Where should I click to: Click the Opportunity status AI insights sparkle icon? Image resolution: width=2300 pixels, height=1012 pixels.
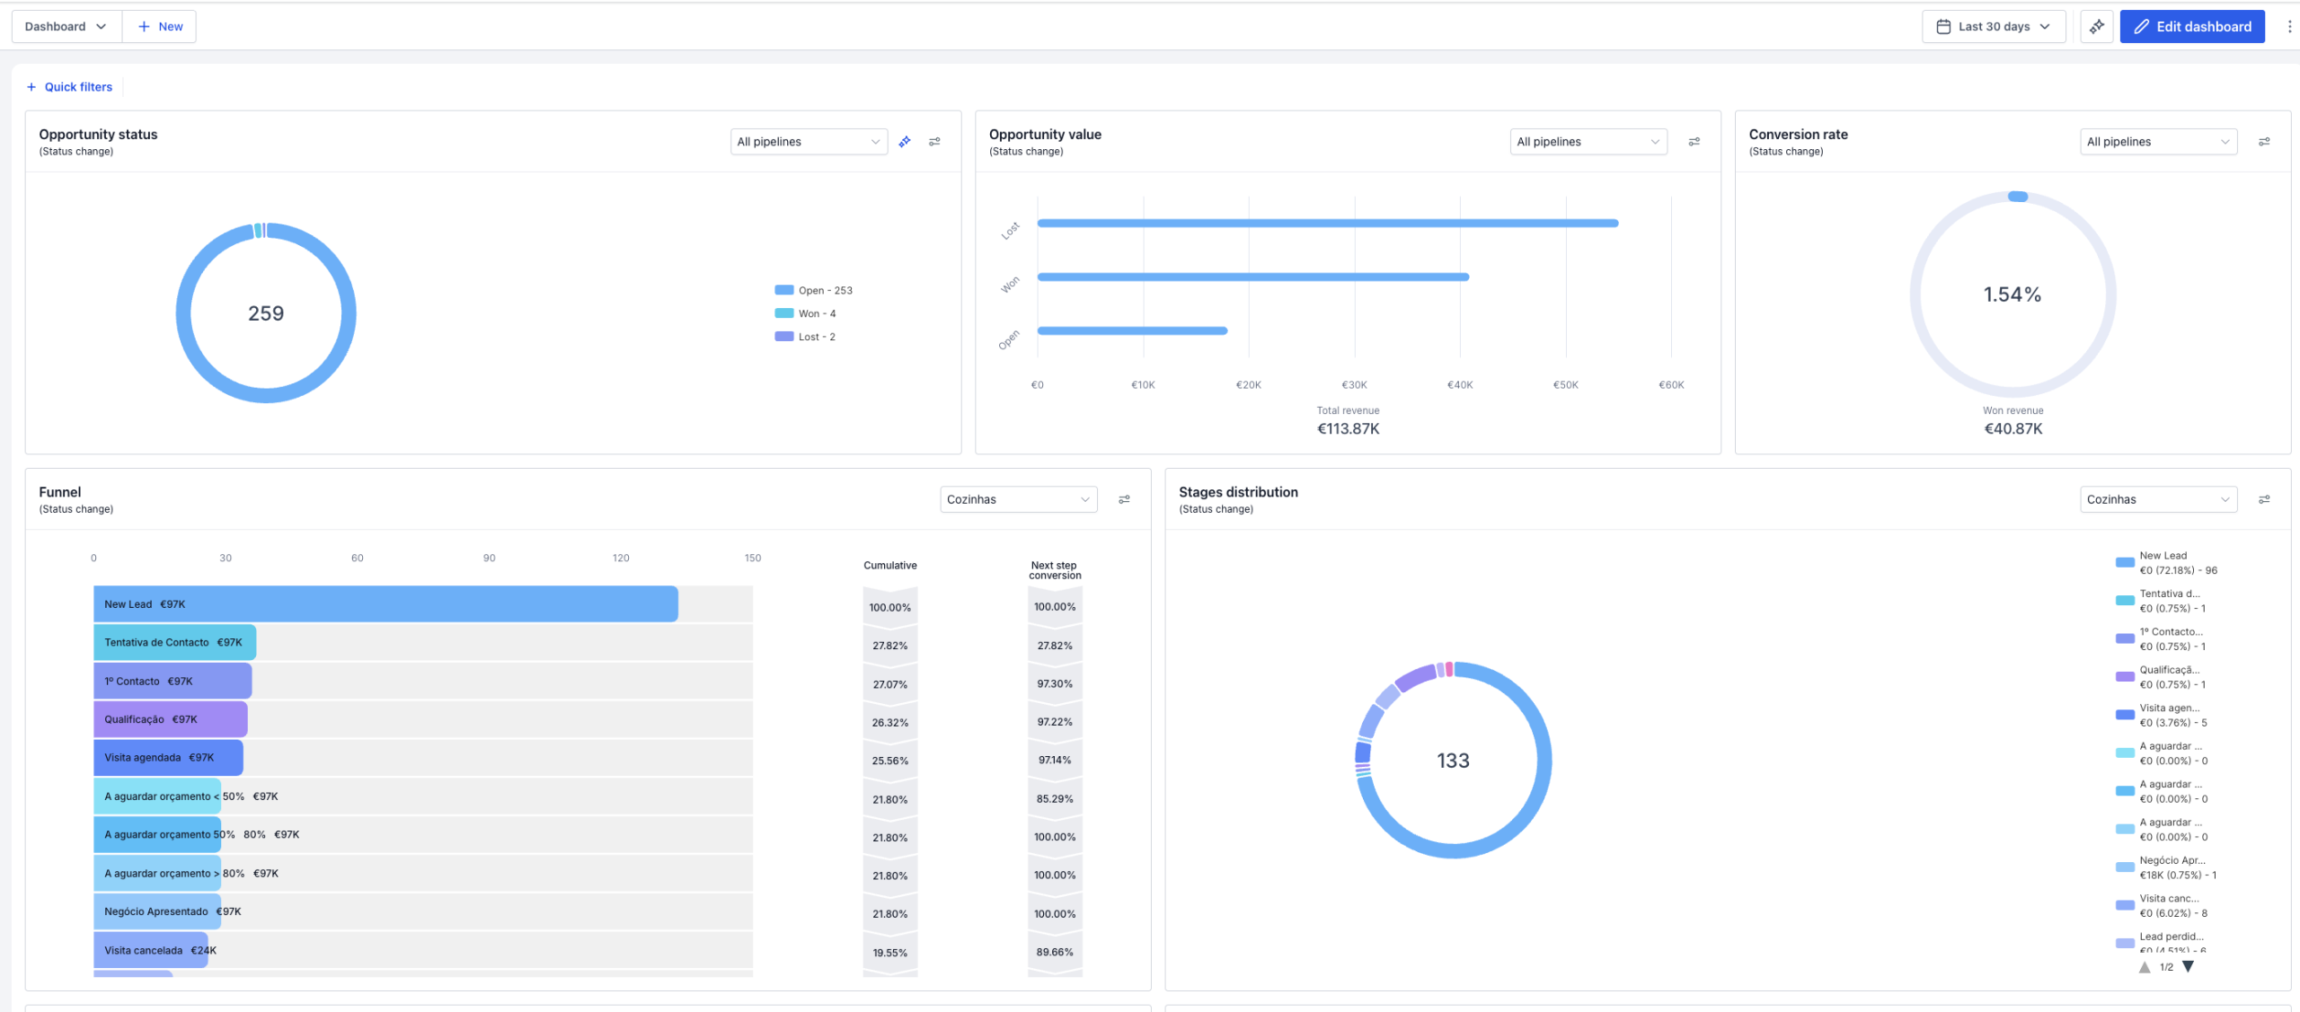(905, 142)
